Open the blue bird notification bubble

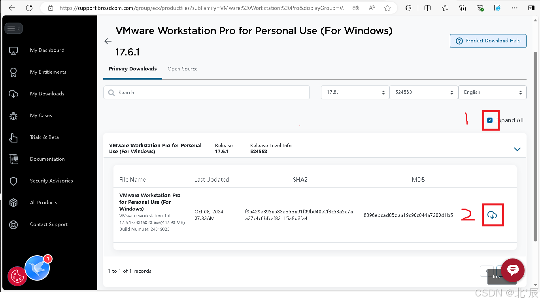37,268
